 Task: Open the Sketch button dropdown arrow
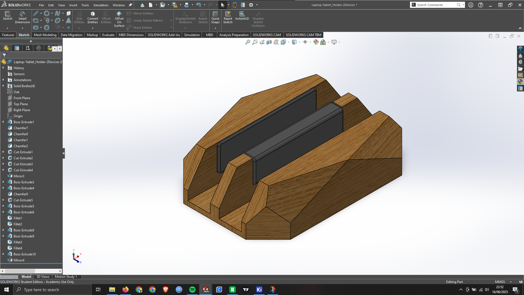click(8, 28)
